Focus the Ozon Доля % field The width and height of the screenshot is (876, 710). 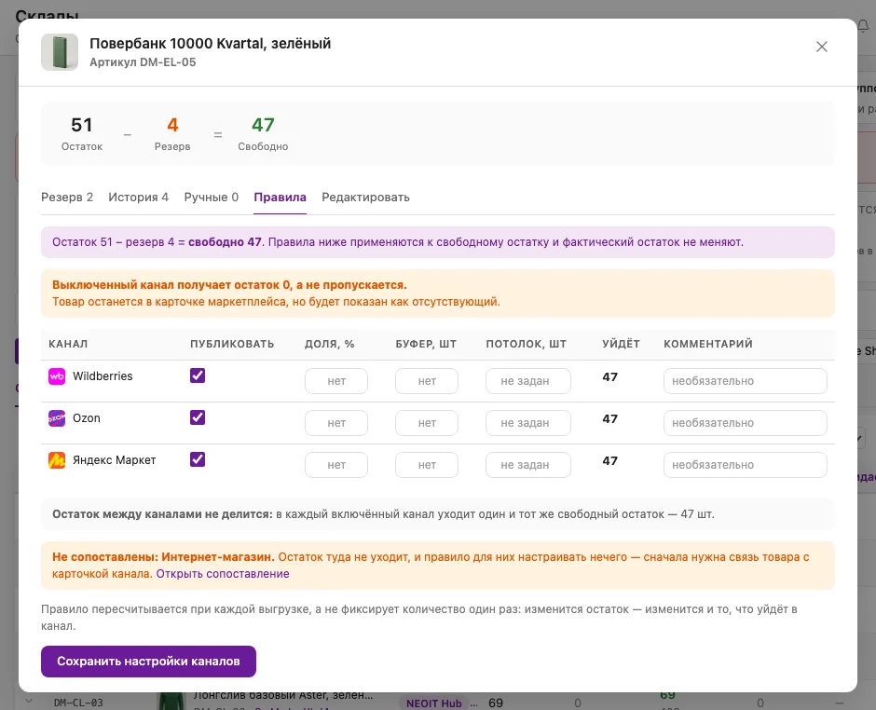tap(336, 423)
